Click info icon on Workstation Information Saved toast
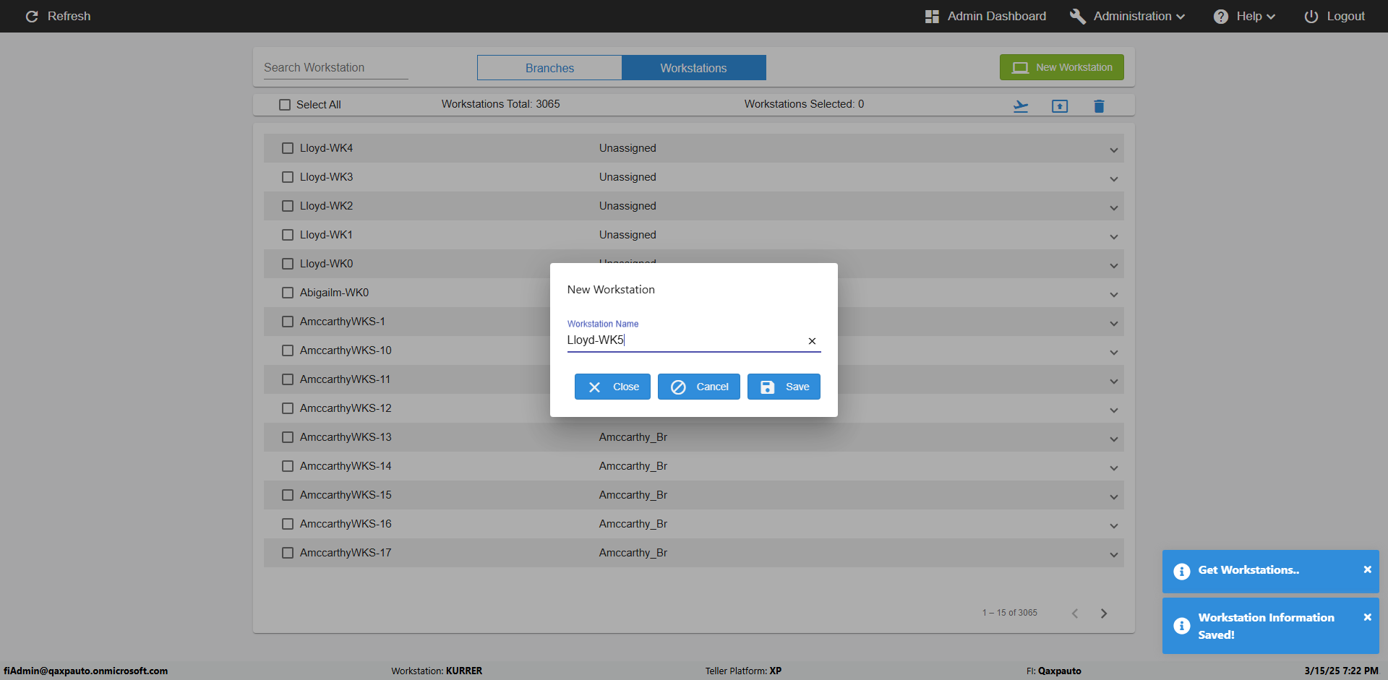Image resolution: width=1388 pixels, height=680 pixels. click(1182, 626)
